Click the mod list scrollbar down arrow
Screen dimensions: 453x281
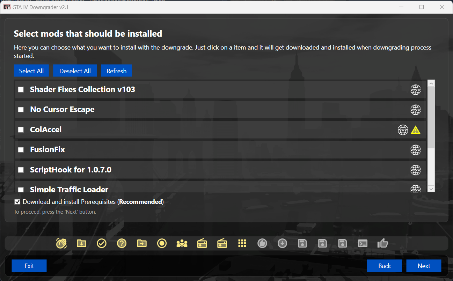431,189
